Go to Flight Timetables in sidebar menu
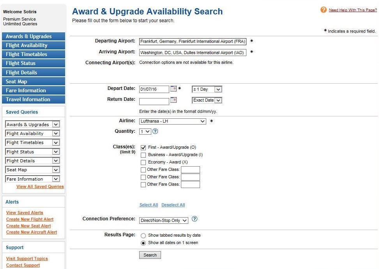The width and height of the screenshot is (379, 269). click(34, 54)
